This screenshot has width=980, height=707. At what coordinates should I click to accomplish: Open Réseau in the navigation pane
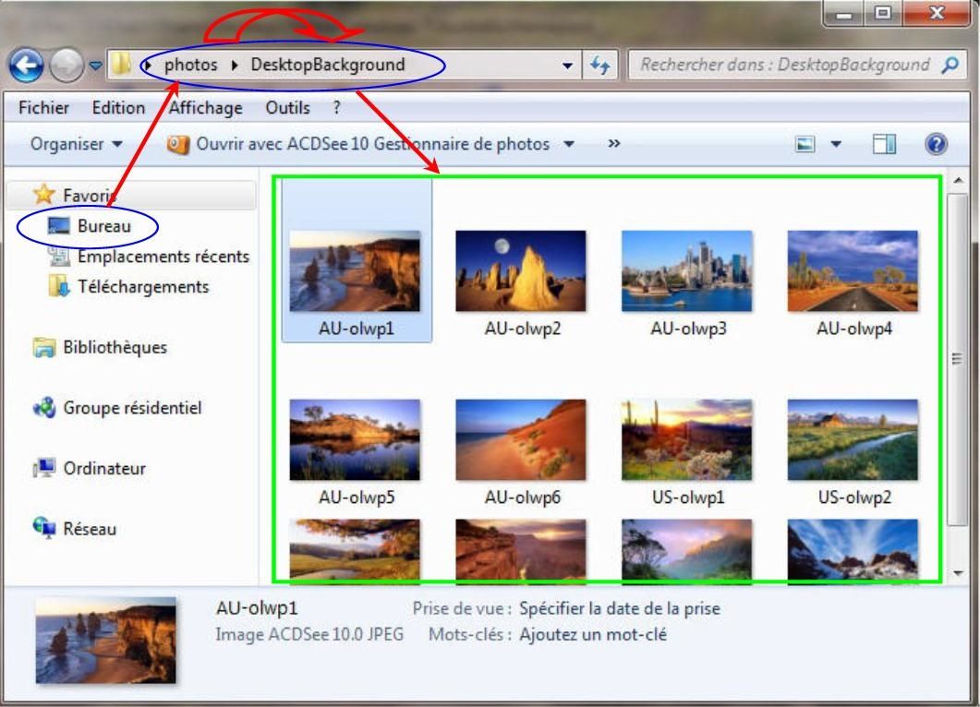(90, 529)
